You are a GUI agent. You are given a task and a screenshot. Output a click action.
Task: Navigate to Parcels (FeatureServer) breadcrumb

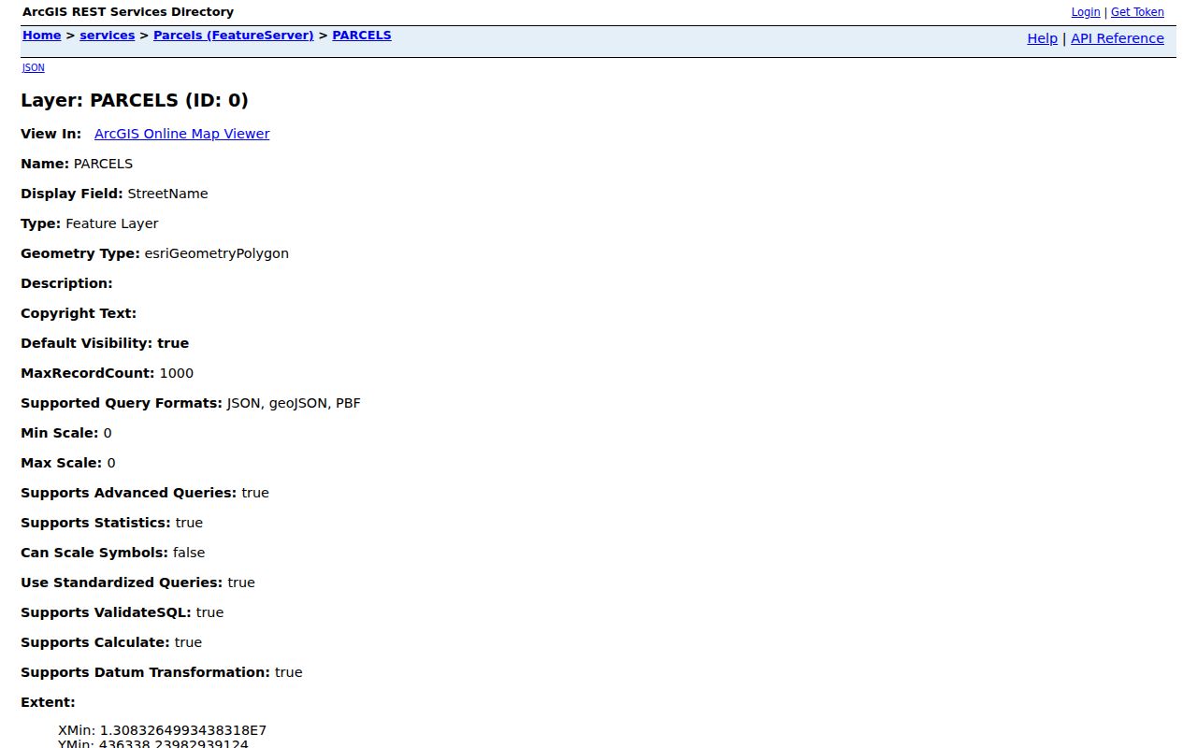[233, 36]
